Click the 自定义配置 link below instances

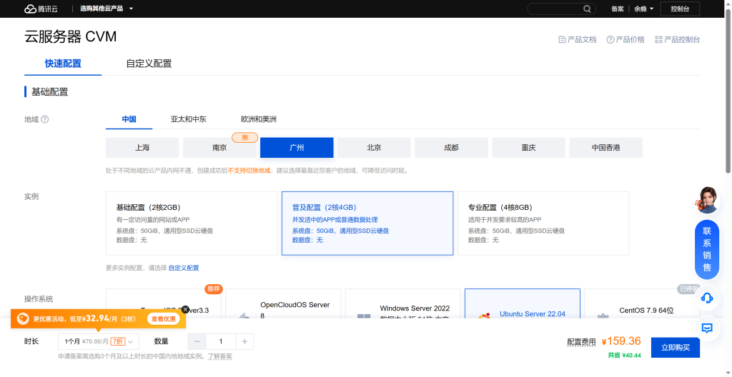click(184, 268)
